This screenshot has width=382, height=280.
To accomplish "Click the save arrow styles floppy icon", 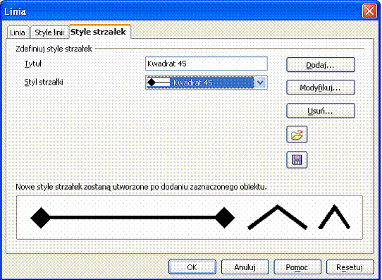I will (x=297, y=160).
